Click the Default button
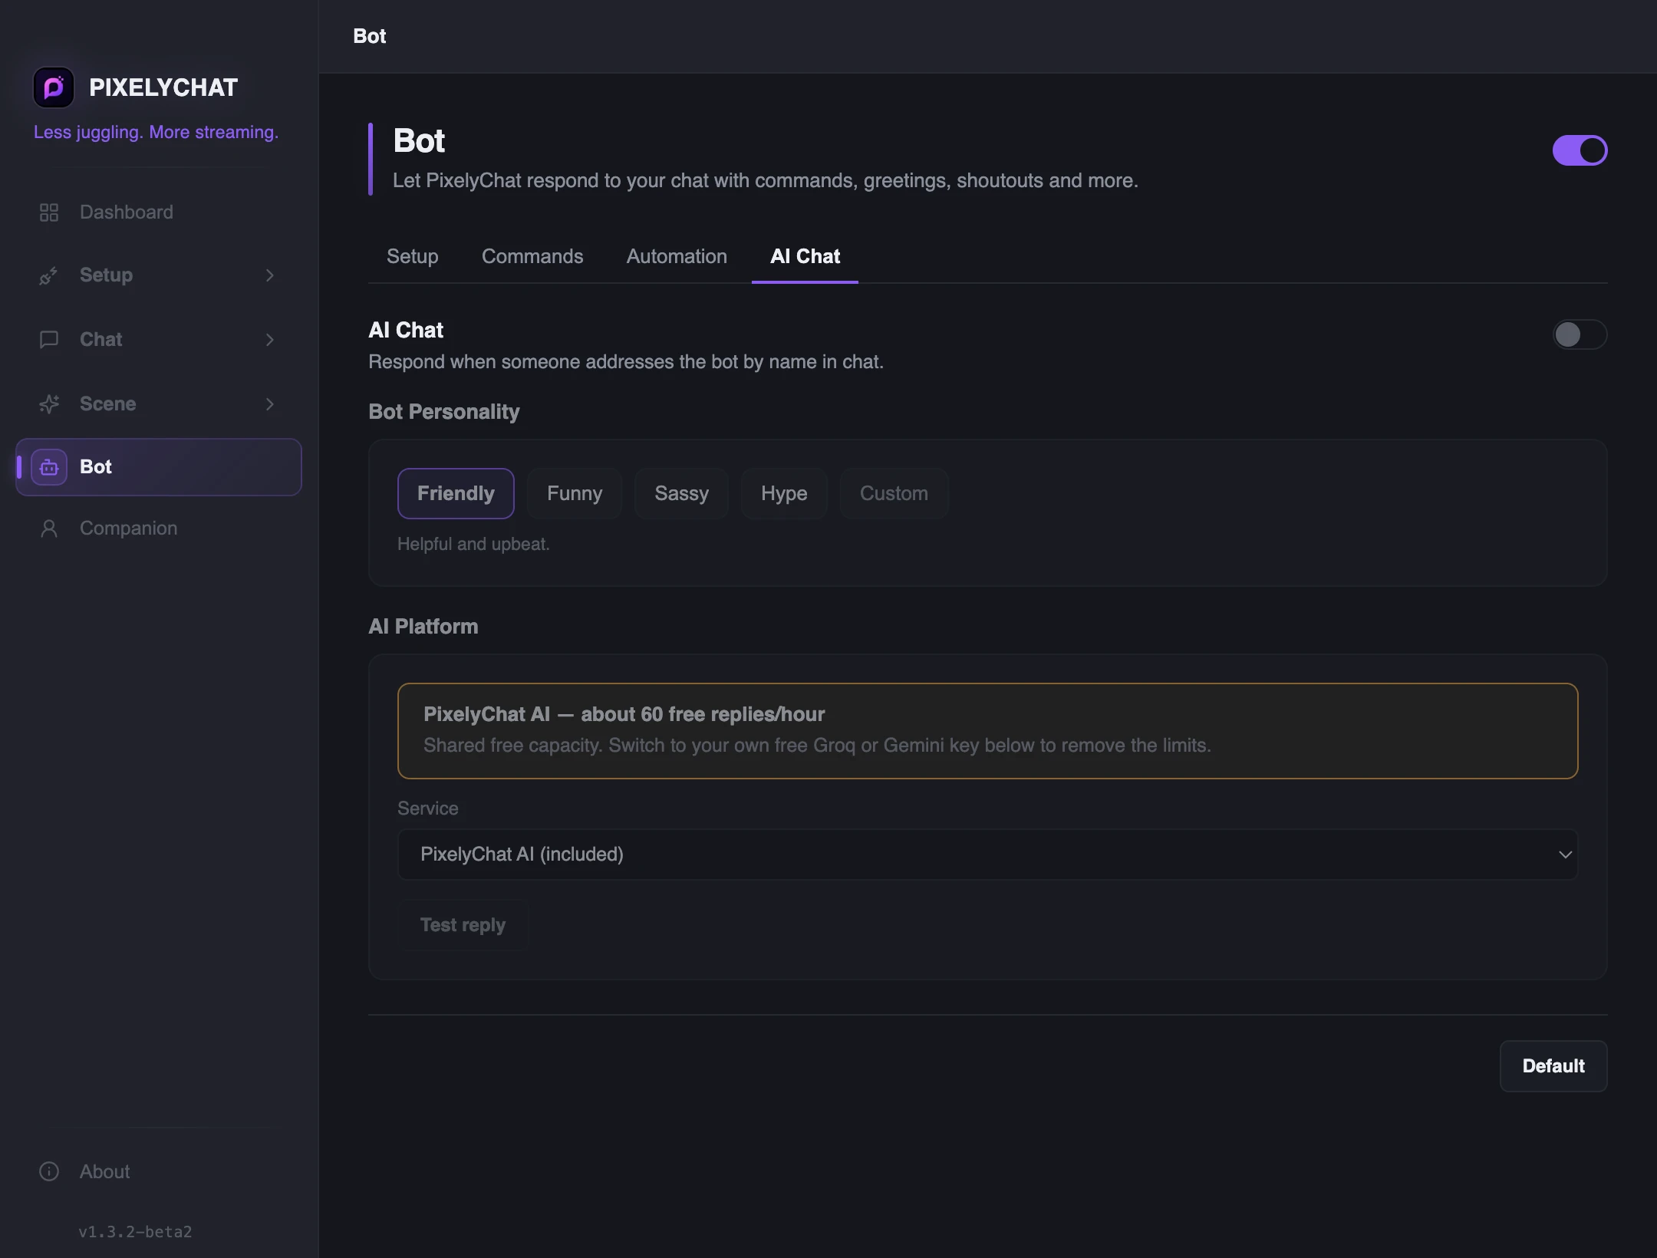Viewport: 1657px width, 1258px height. tap(1553, 1066)
